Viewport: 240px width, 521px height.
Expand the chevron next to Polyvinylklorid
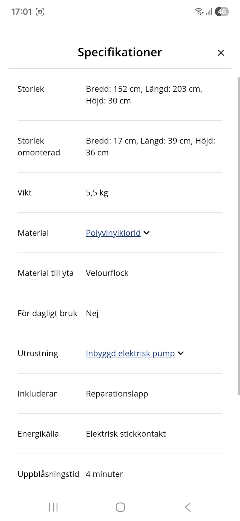click(x=147, y=233)
